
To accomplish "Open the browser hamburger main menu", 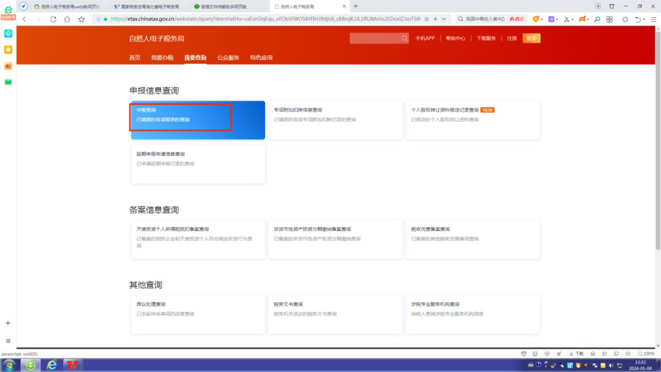I will pyautogui.click(x=654, y=19).
